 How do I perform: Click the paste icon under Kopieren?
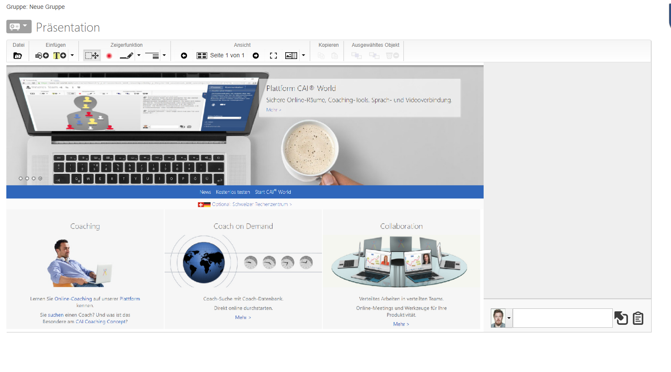coord(335,56)
